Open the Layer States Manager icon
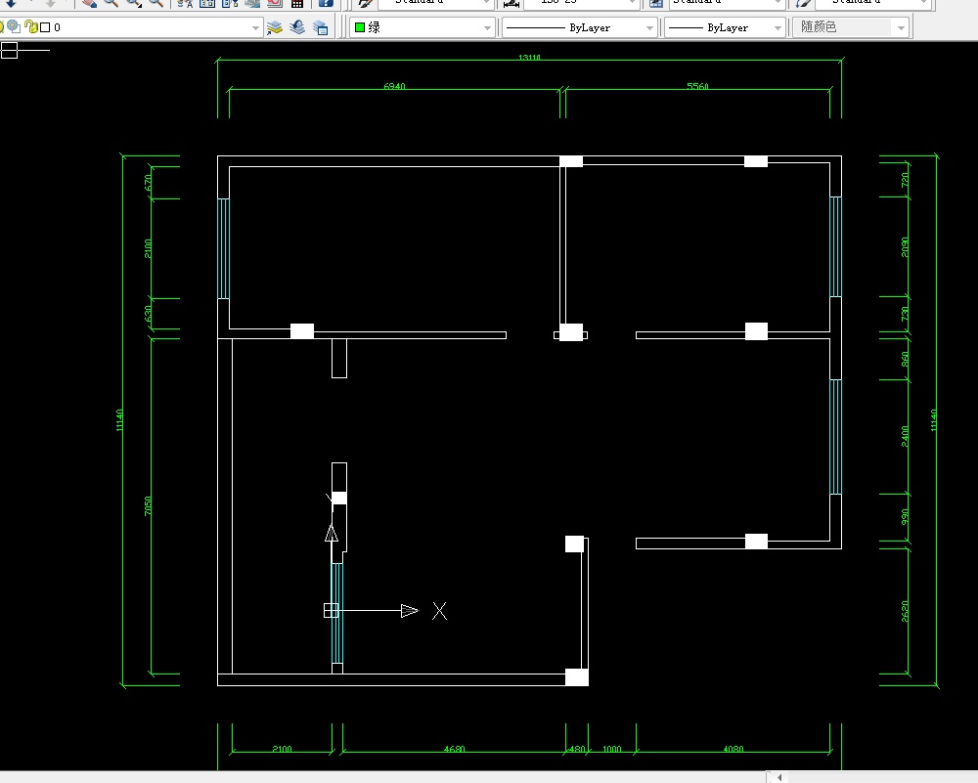 click(x=320, y=27)
